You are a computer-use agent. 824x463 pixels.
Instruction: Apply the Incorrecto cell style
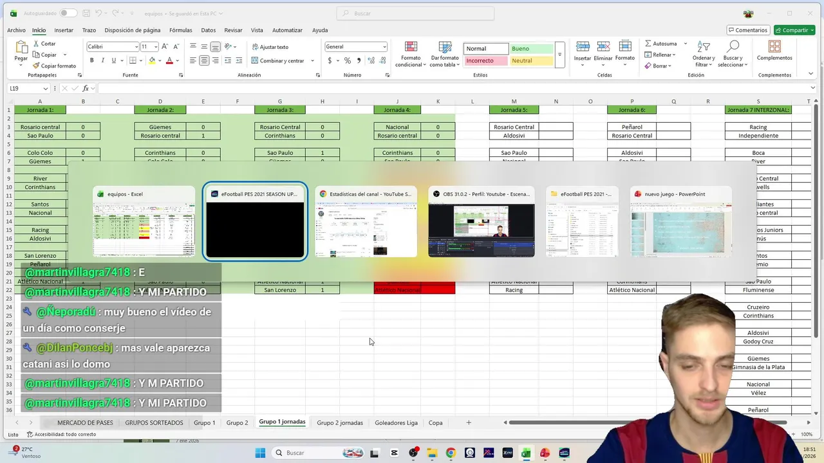(x=485, y=60)
